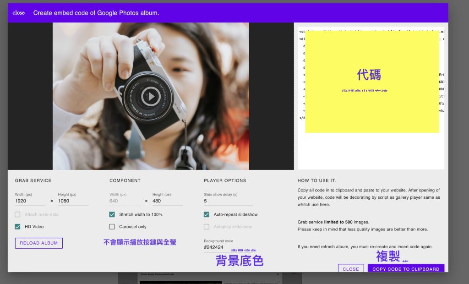Uncheck the HD Video checkbox
The height and width of the screenshot is (284, 469).
click(x=18, y=227)
